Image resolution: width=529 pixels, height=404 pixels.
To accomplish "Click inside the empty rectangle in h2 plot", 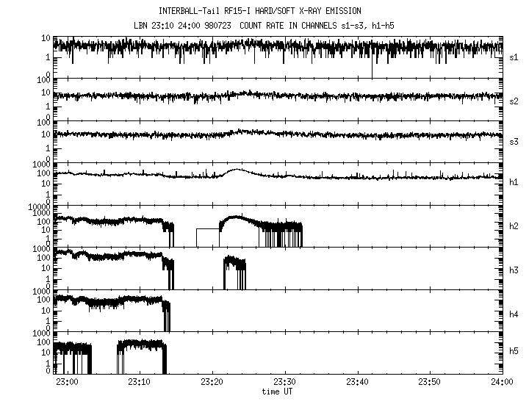I will point(208,238).
